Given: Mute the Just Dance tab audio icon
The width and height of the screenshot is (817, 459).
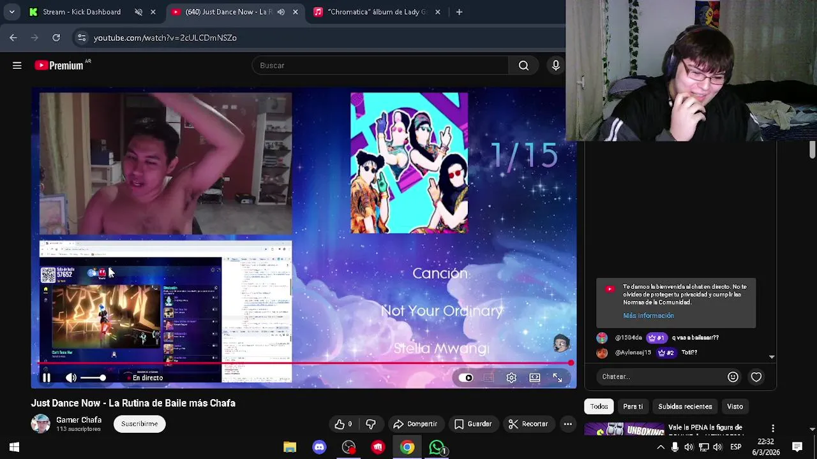Looking at the screenshot, I should (x=281, y=12).
